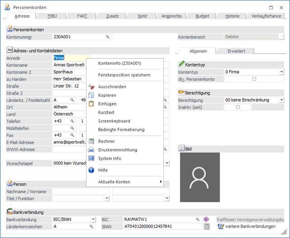
Task: Toggle the div. Personenkonto checkbox
Action: pyautogui.click(x=254, y=79)
